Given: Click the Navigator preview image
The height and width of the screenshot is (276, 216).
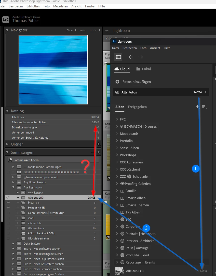Looking at the screenshot, I should pos(53,70).
